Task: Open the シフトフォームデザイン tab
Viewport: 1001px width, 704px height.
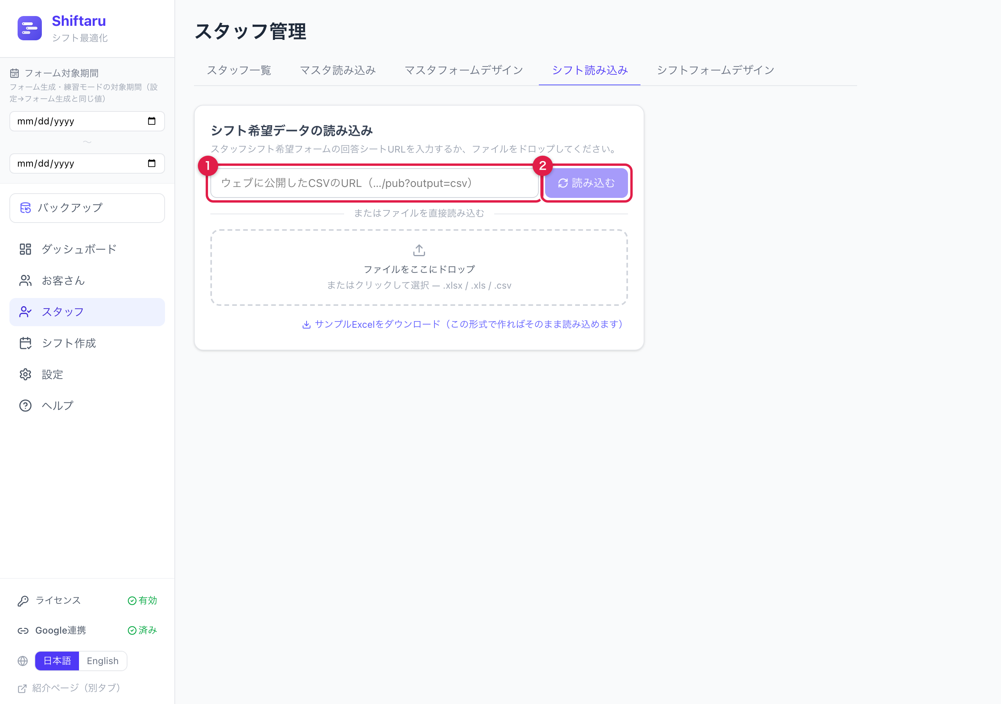Action: [716, 70]
